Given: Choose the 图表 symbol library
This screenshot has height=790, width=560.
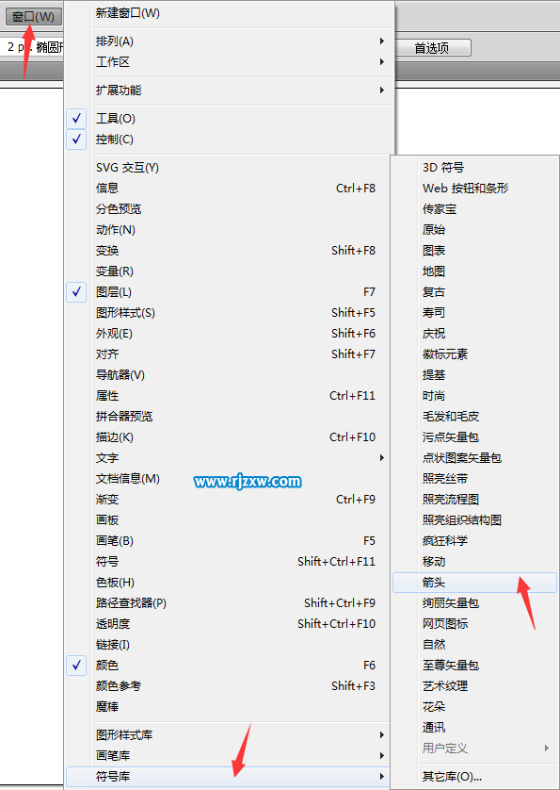Looking at the screenshot, I should coord(474,251).
